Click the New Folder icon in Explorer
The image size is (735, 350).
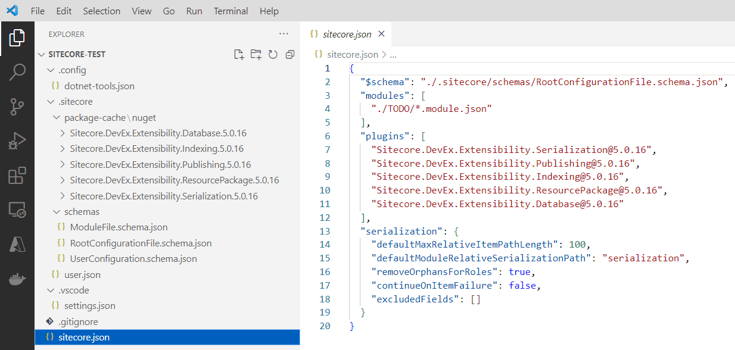(256, 55)
